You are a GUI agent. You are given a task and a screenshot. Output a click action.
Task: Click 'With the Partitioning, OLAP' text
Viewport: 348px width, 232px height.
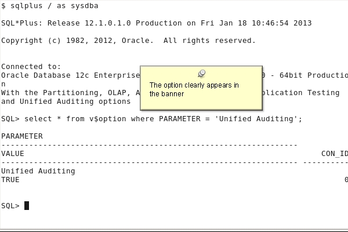67,93
